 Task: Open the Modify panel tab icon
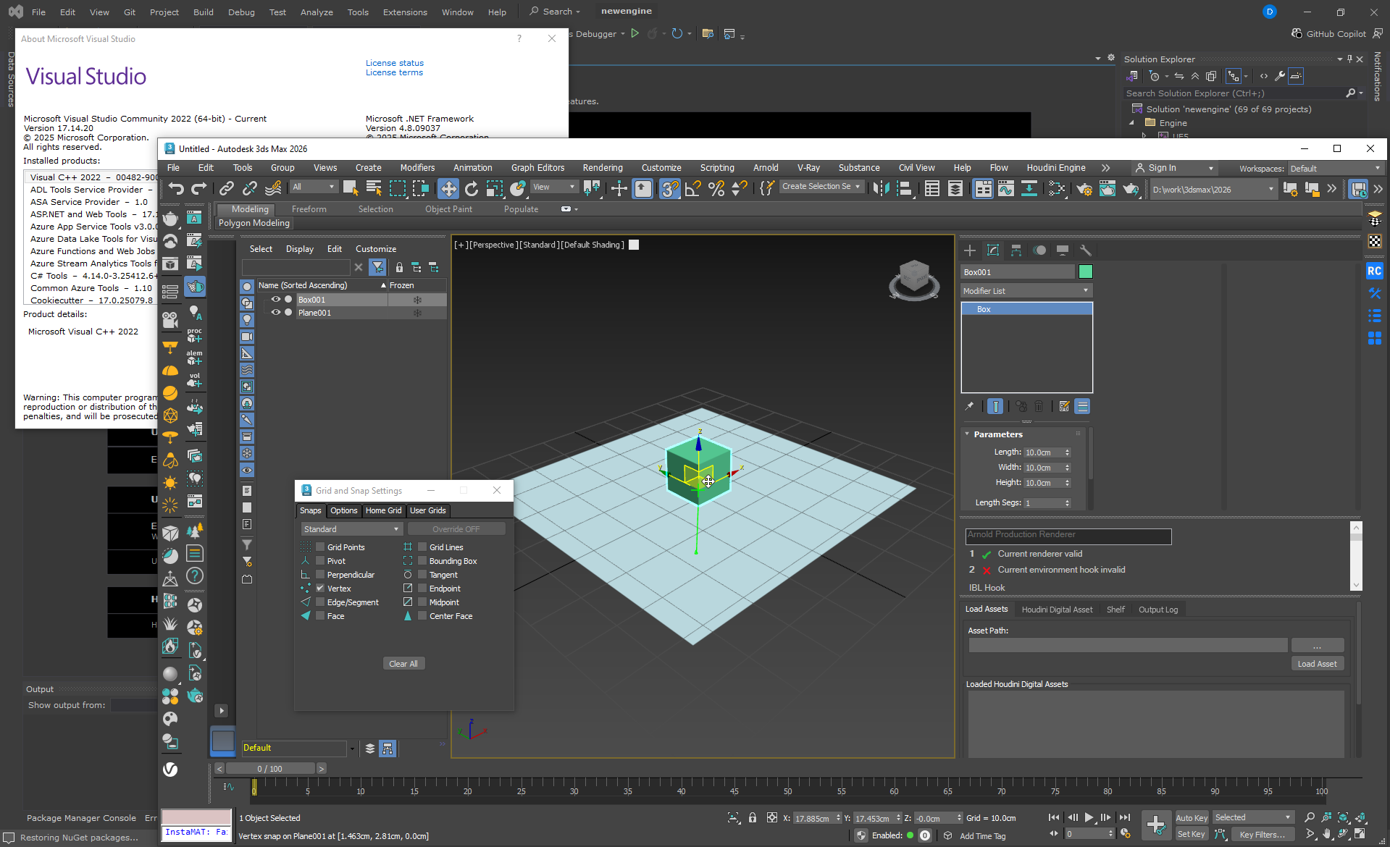coord(993,250)
